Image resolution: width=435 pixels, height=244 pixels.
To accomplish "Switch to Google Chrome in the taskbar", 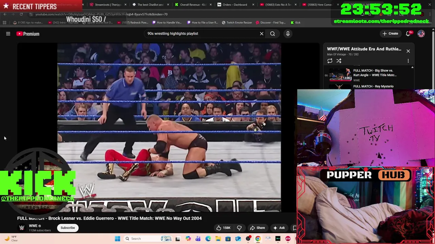I will point(258,239).
